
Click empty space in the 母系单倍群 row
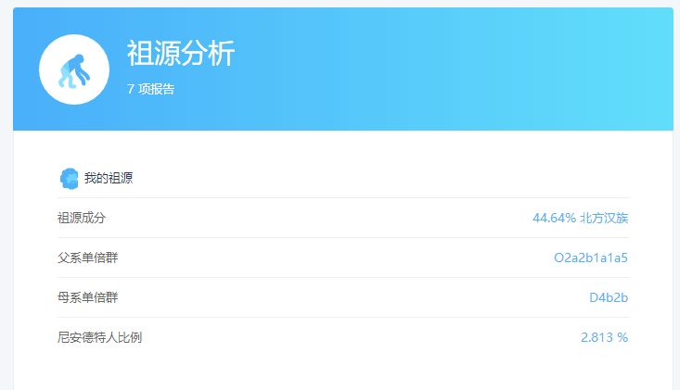pyautogui.click(x=325, y=297)
